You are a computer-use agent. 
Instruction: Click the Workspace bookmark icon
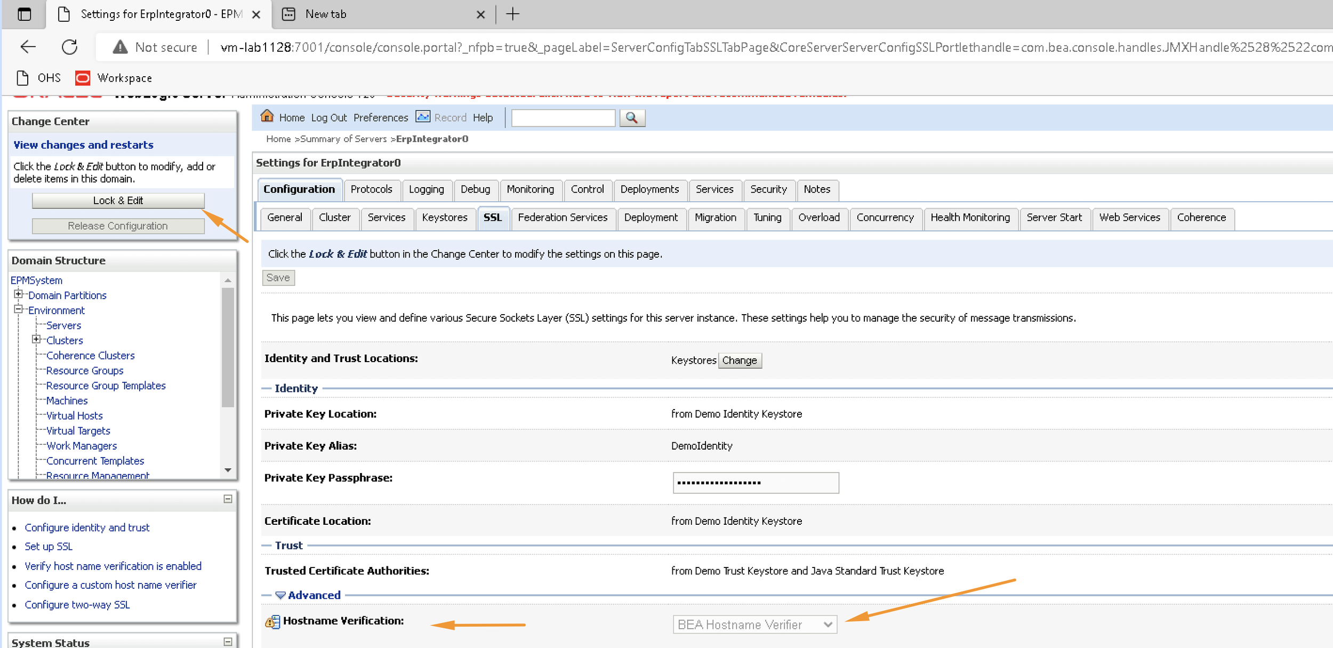point(83,78)
